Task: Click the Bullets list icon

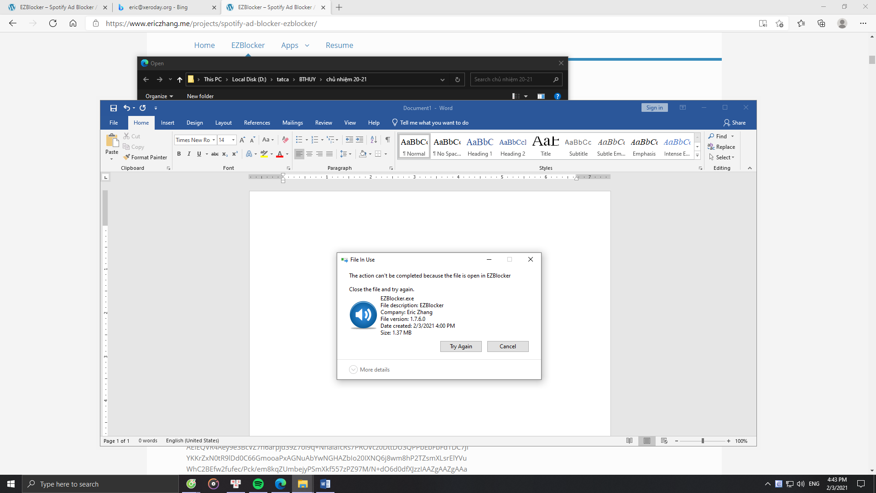Action: coord(299,140)
